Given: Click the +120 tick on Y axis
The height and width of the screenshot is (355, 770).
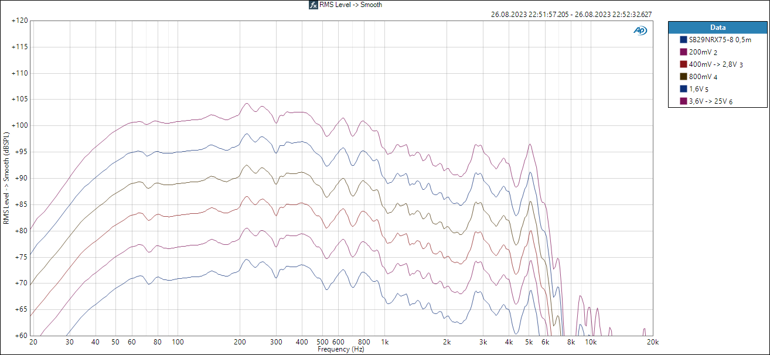Looking at the screenshot, I should (x=19, y=21).
